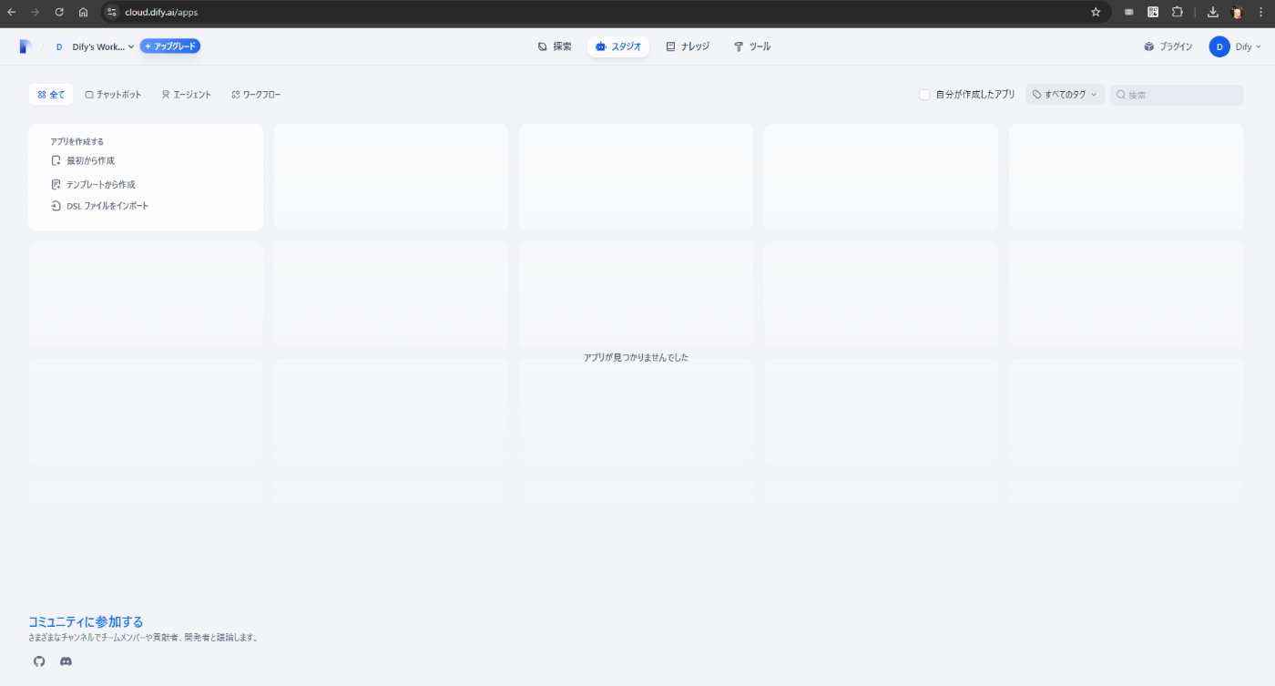Viewport: 1275px width, 686px height.
Task: Open the プラグイン plugins page
Action: click(1168, 46)
